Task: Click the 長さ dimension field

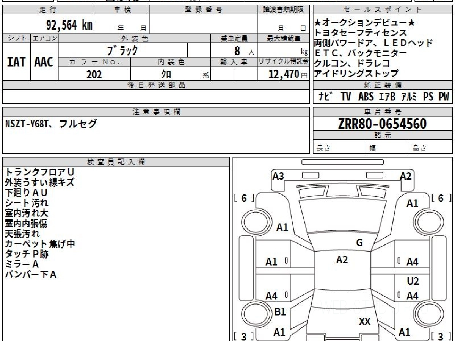Action: [x=340, y=147]
